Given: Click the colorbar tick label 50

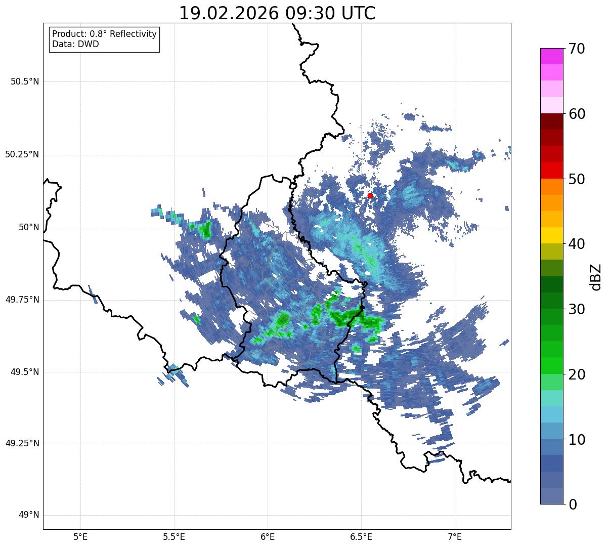Looking at the screenshot, I should click(577, 179).
